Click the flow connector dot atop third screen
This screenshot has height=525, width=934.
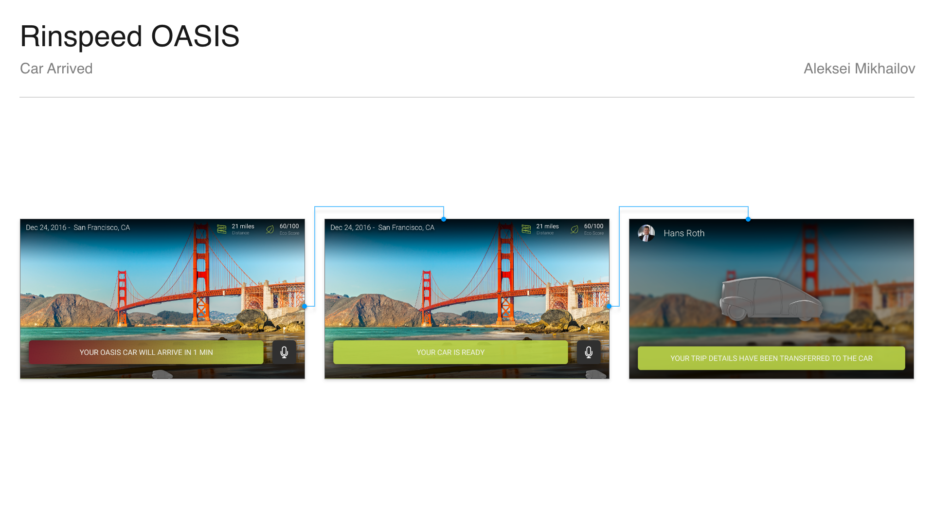coord(748,219)
